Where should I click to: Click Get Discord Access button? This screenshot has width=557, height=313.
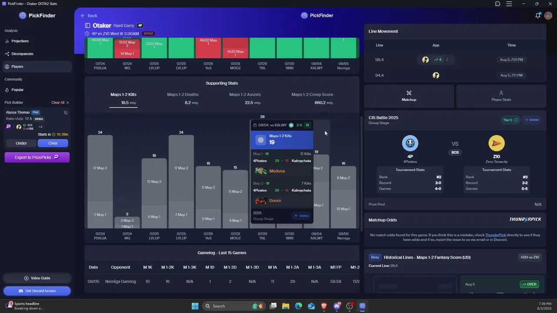[37, 291]
